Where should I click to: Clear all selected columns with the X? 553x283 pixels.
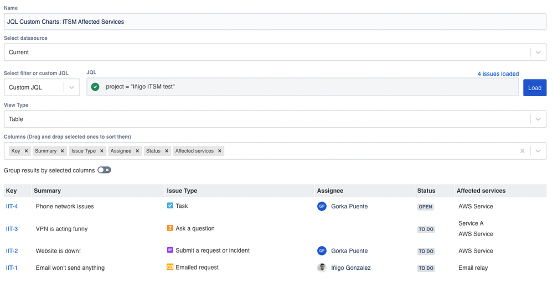[522, 151]
